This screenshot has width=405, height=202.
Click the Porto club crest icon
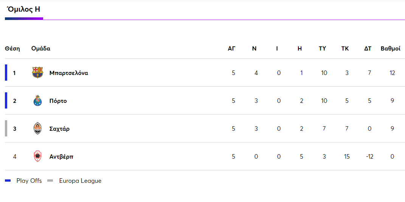37,101
